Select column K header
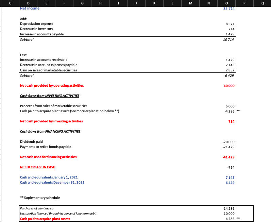271x222 pixels. pyautogui.click(x=154, y=3)
